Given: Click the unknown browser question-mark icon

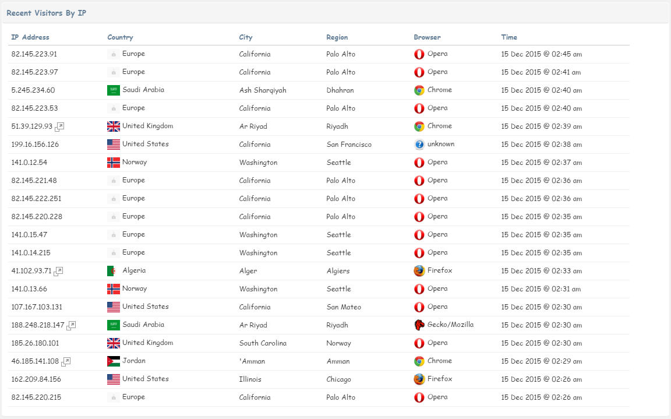Looking at the screenshot, I should tap(419, 145).
